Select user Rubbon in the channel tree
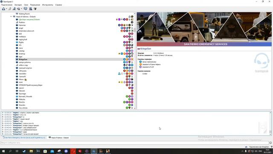 coord(22,22)
